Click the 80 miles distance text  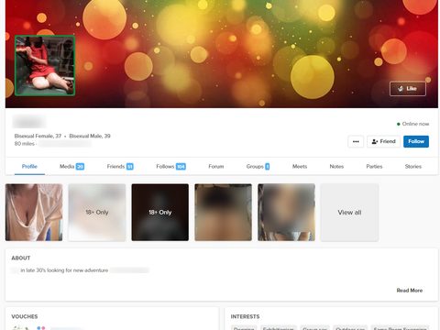(x=25, y=144)
